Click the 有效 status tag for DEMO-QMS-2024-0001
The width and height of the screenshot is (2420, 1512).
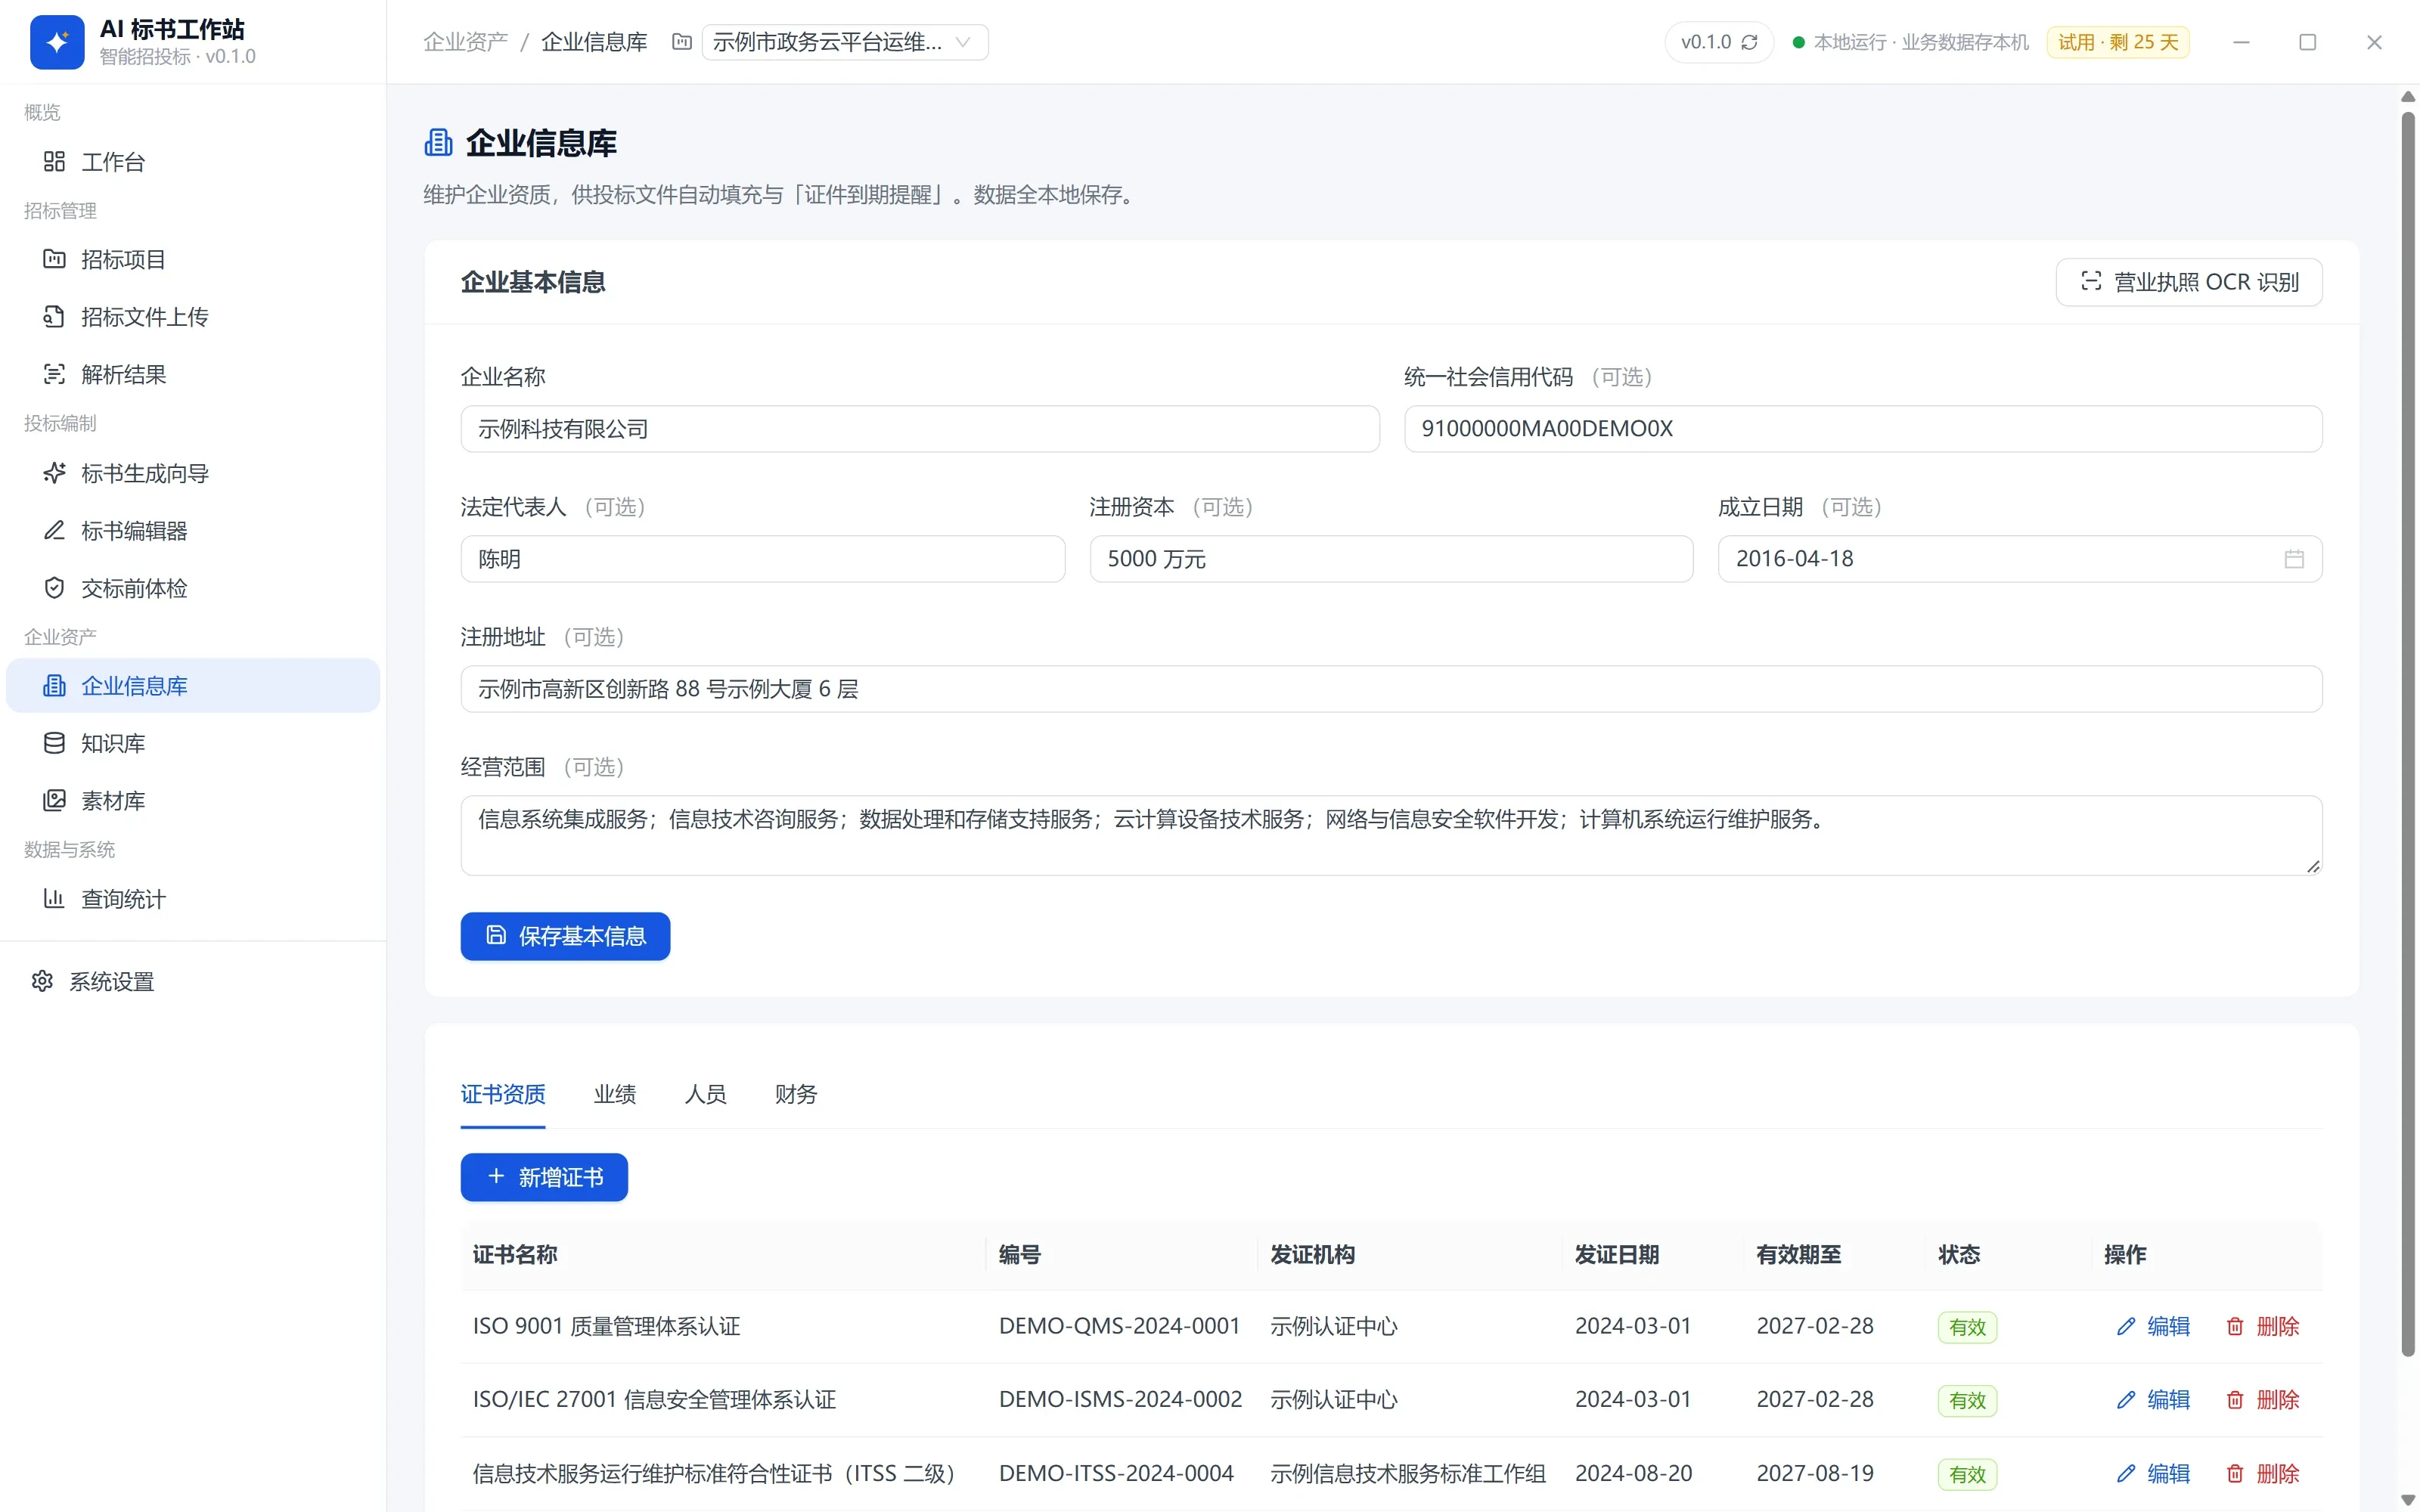[x=1967, y=1327]
